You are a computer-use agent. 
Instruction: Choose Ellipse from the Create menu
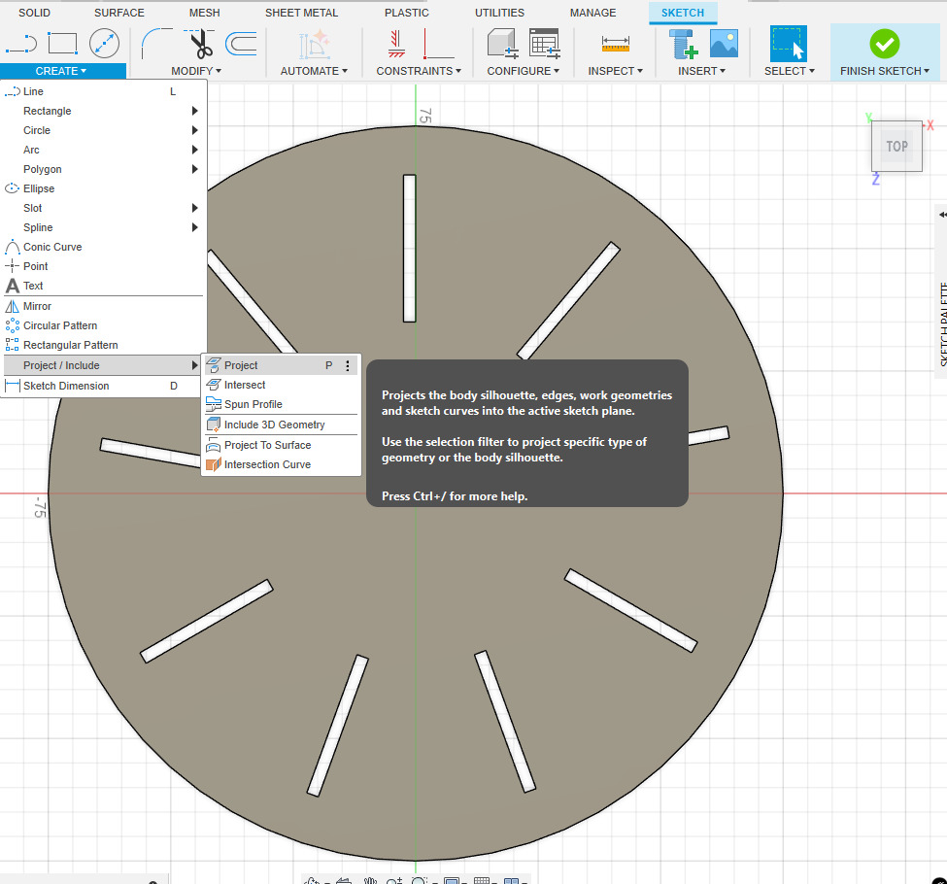tap(103, 188)
